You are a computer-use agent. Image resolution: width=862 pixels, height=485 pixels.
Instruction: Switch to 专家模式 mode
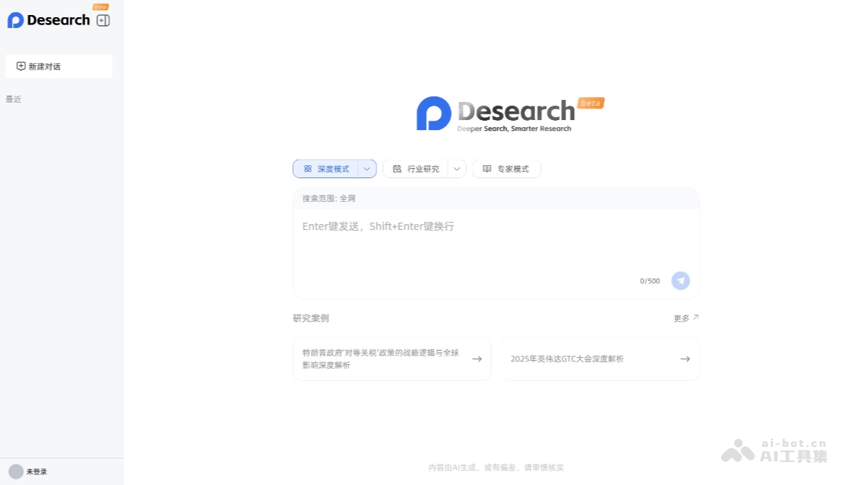click(x=506, y=168)
